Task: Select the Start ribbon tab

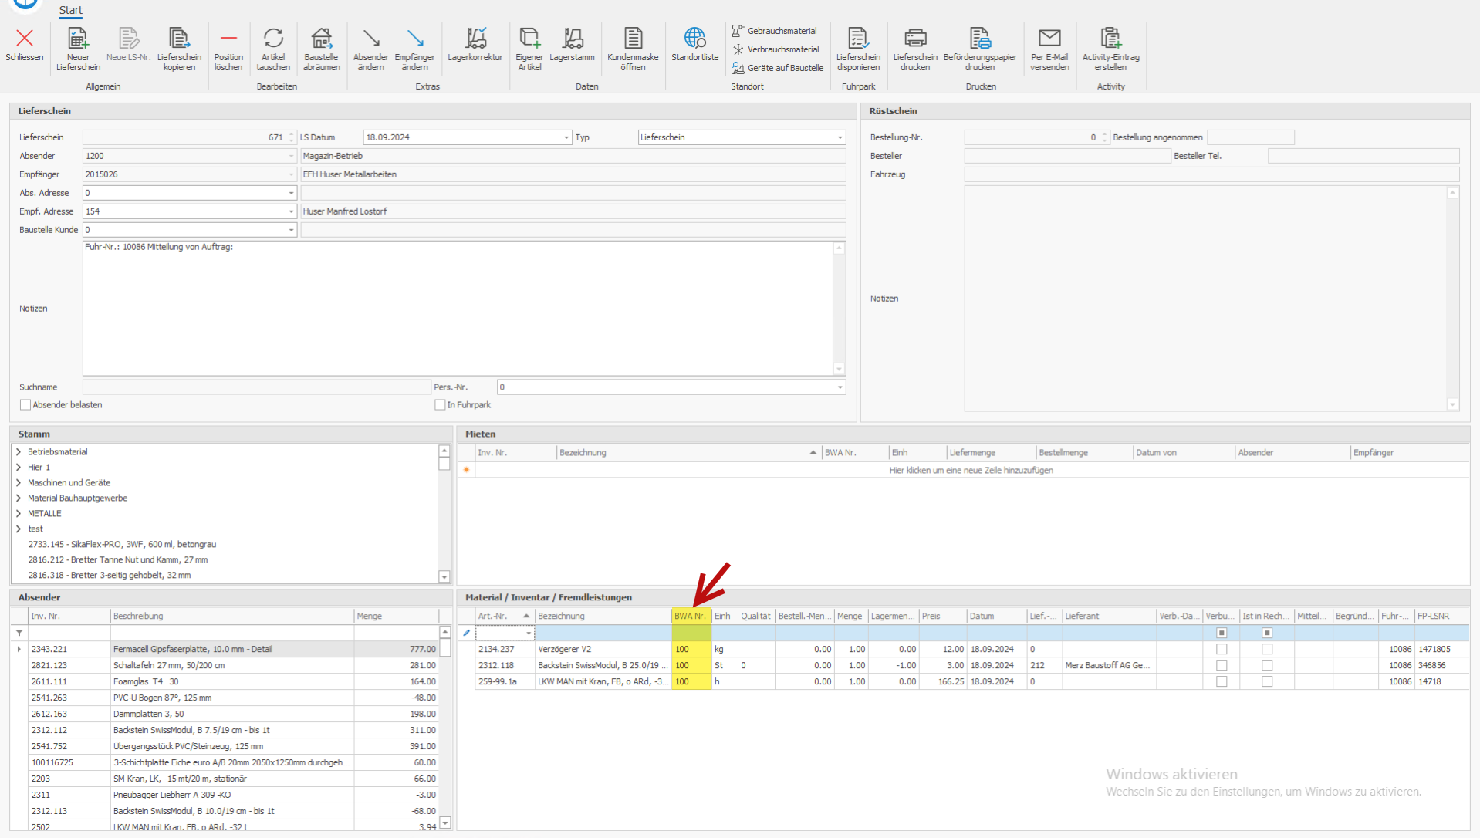Action: 70,10
